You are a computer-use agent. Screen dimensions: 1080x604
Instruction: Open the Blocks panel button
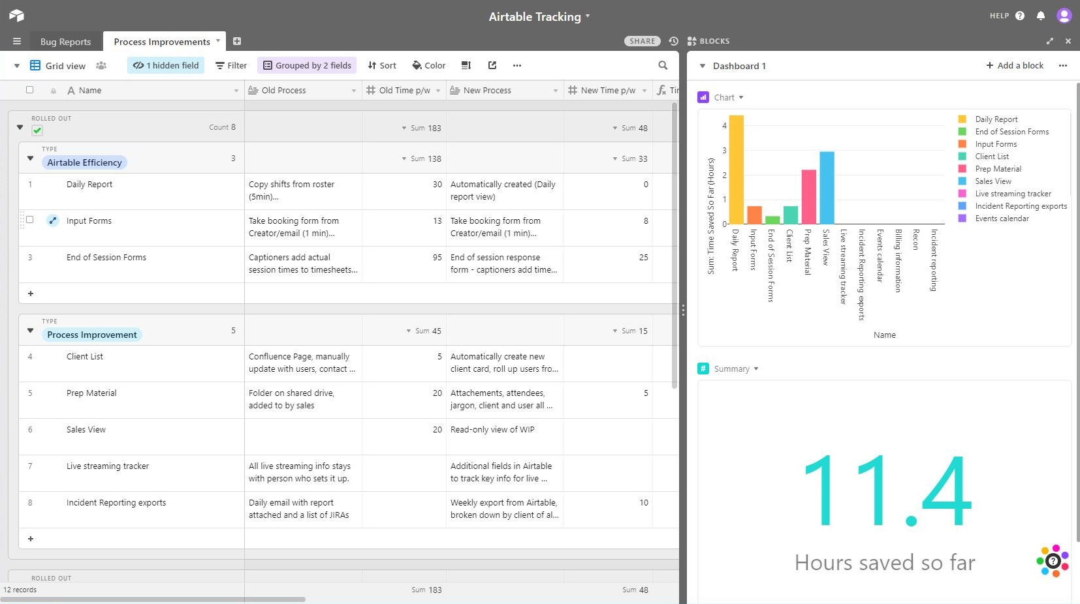pyautogui.click(x=708, y=41)
